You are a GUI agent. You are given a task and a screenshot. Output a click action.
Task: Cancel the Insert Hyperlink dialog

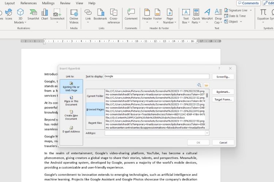pos(223,142)
